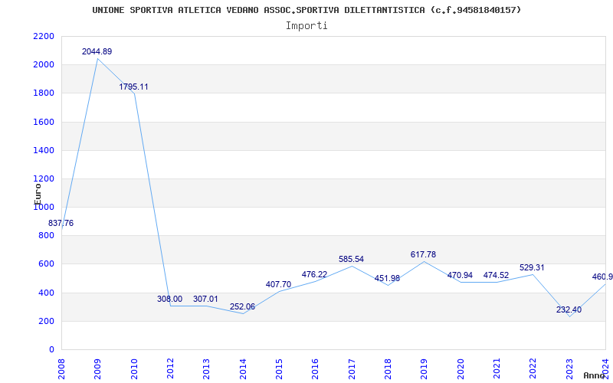Screen dimensions: 613x383
Task: Select the x-axis year 2015
Action: (279, 369)
